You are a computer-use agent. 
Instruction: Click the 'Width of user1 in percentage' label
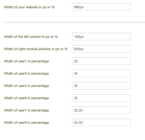[27, 61]
